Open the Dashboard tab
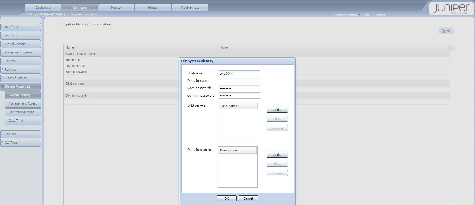The image size is (475, 205). [x=43, y=7]
